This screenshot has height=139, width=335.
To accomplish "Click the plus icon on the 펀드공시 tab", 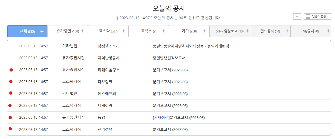I will [x=288, y=31].
